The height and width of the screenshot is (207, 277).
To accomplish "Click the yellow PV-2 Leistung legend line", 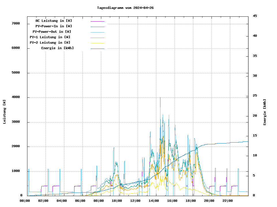I will (x=97, y=43).
